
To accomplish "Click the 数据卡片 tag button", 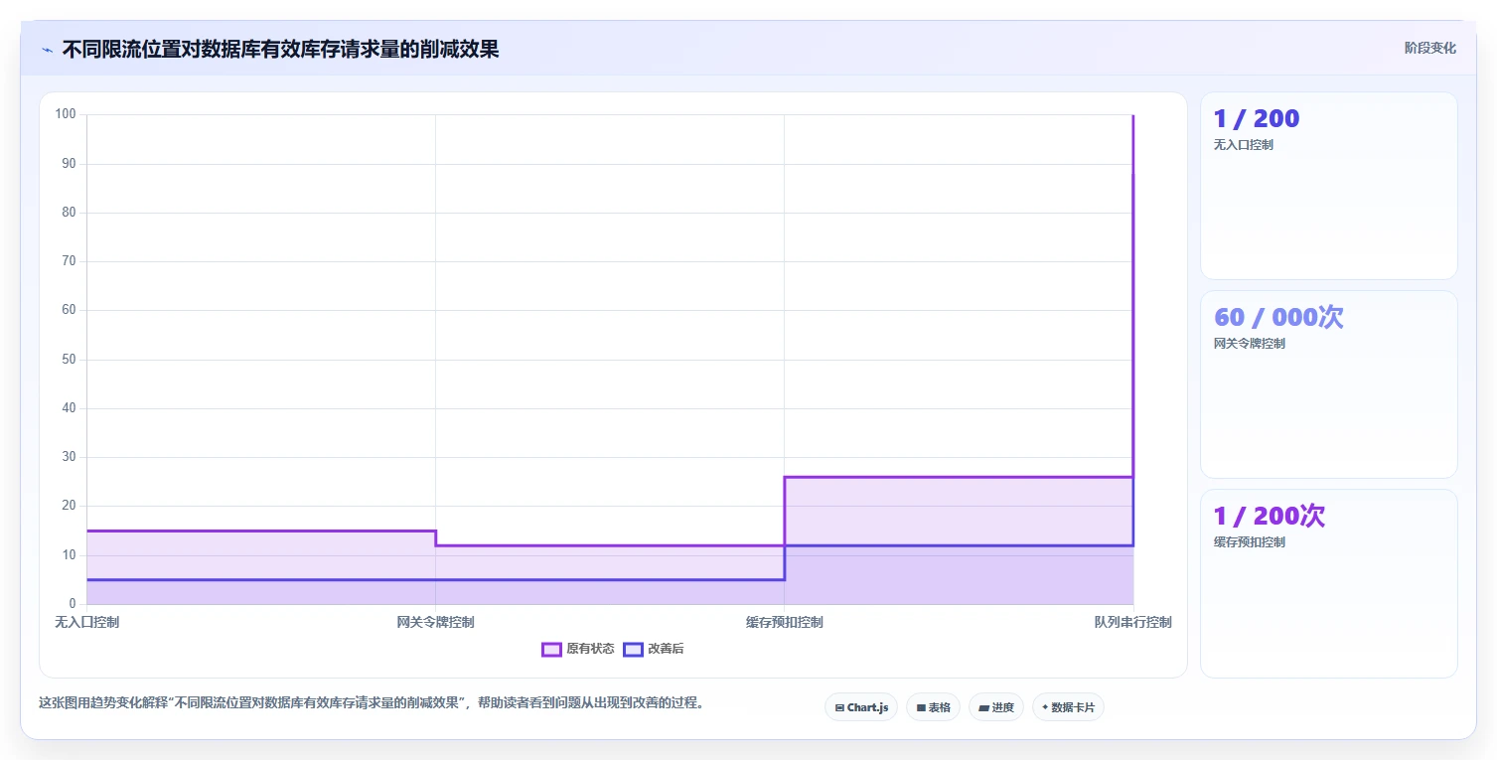I will coord(1068,707).
